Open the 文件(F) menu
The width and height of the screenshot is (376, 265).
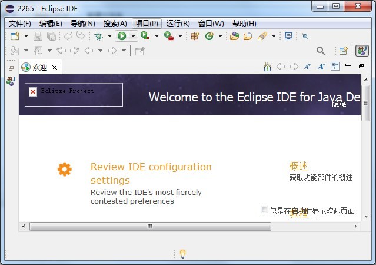19,24
